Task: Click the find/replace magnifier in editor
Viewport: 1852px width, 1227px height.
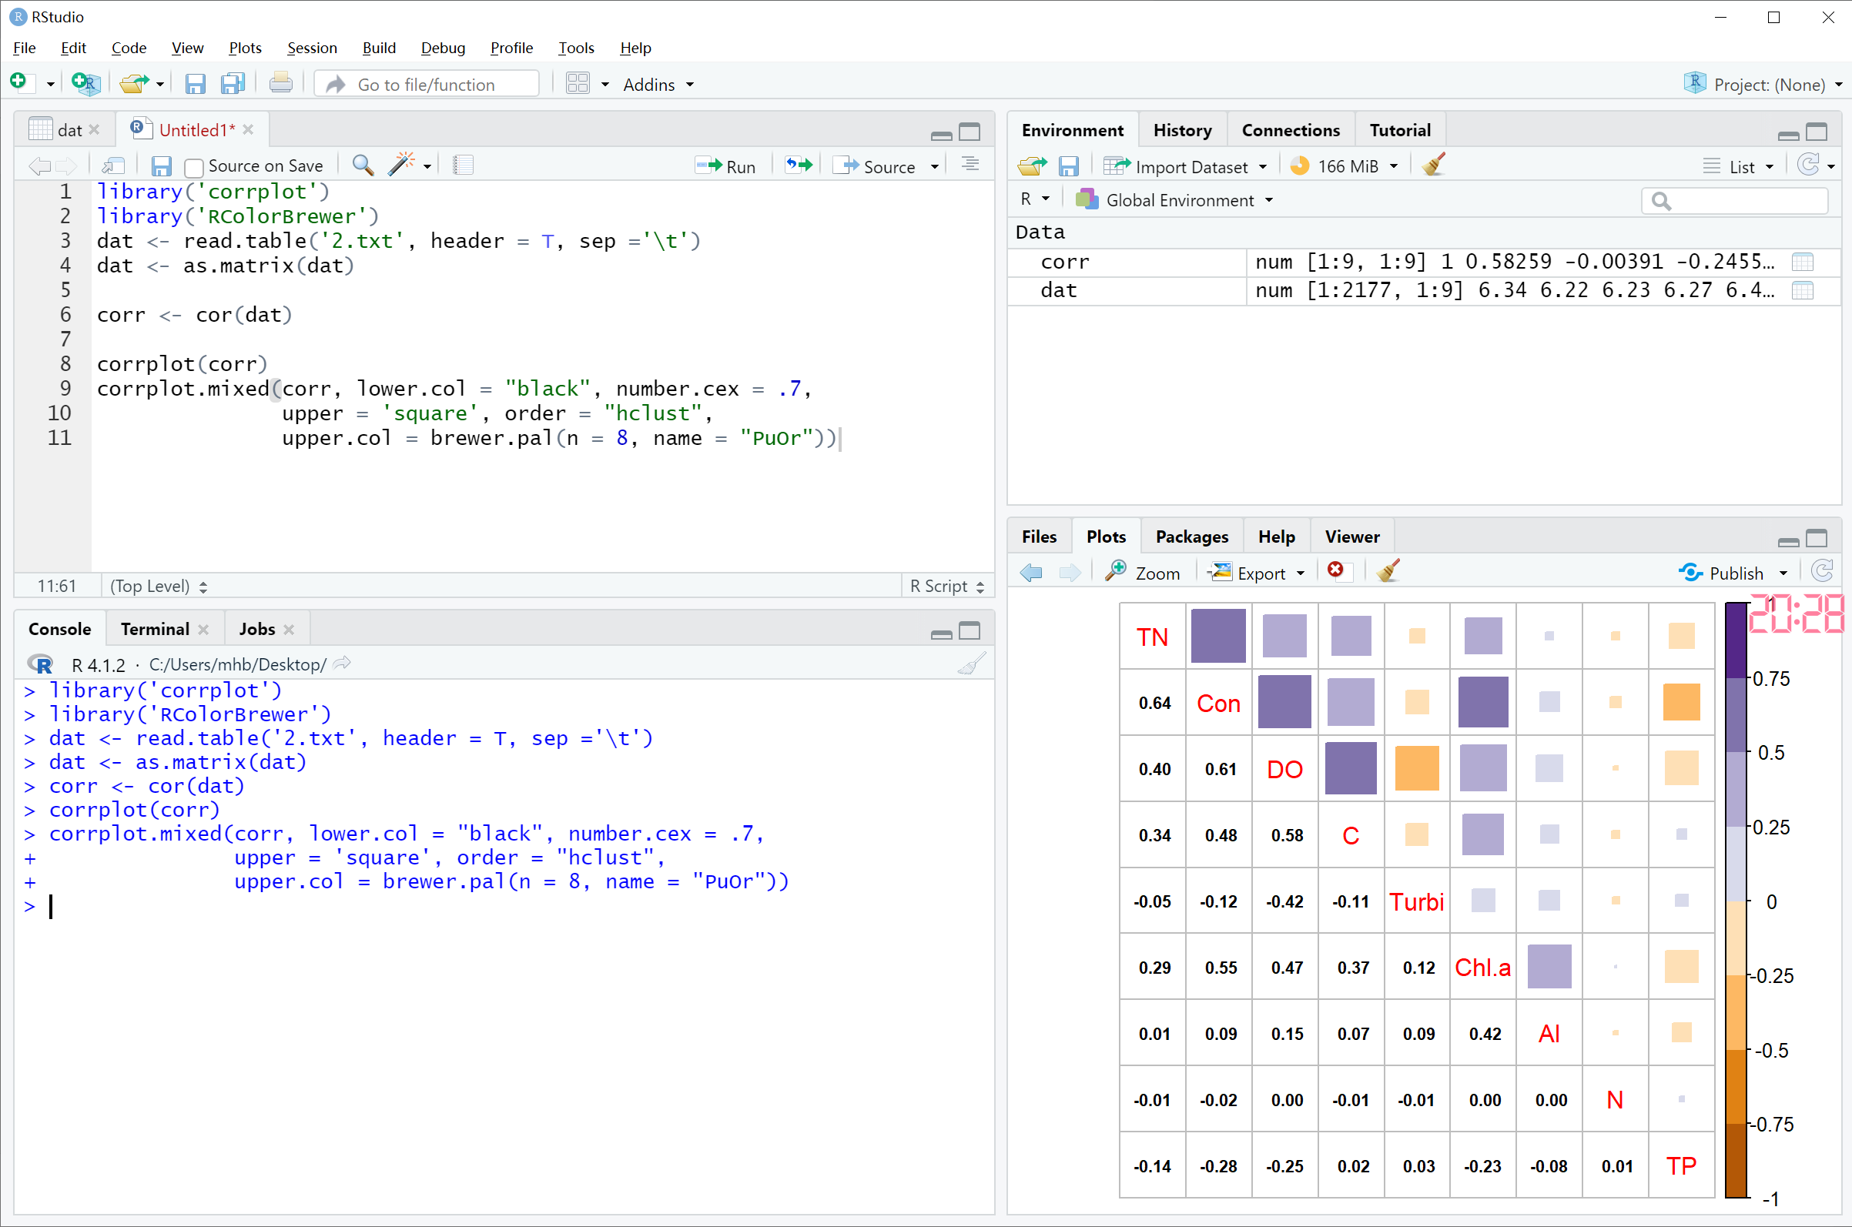Action: point(362,165)
